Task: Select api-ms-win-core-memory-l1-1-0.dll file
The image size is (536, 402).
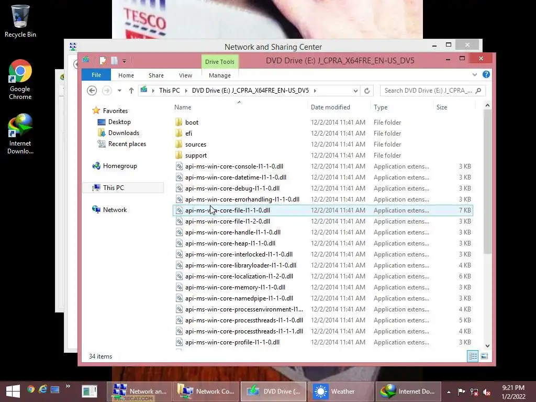Action: coord(323,287)
